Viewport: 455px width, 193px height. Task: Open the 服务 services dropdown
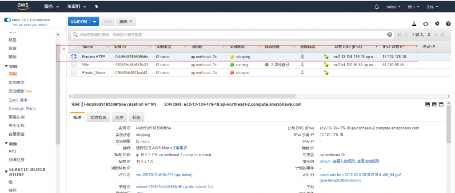pos(52,6)
